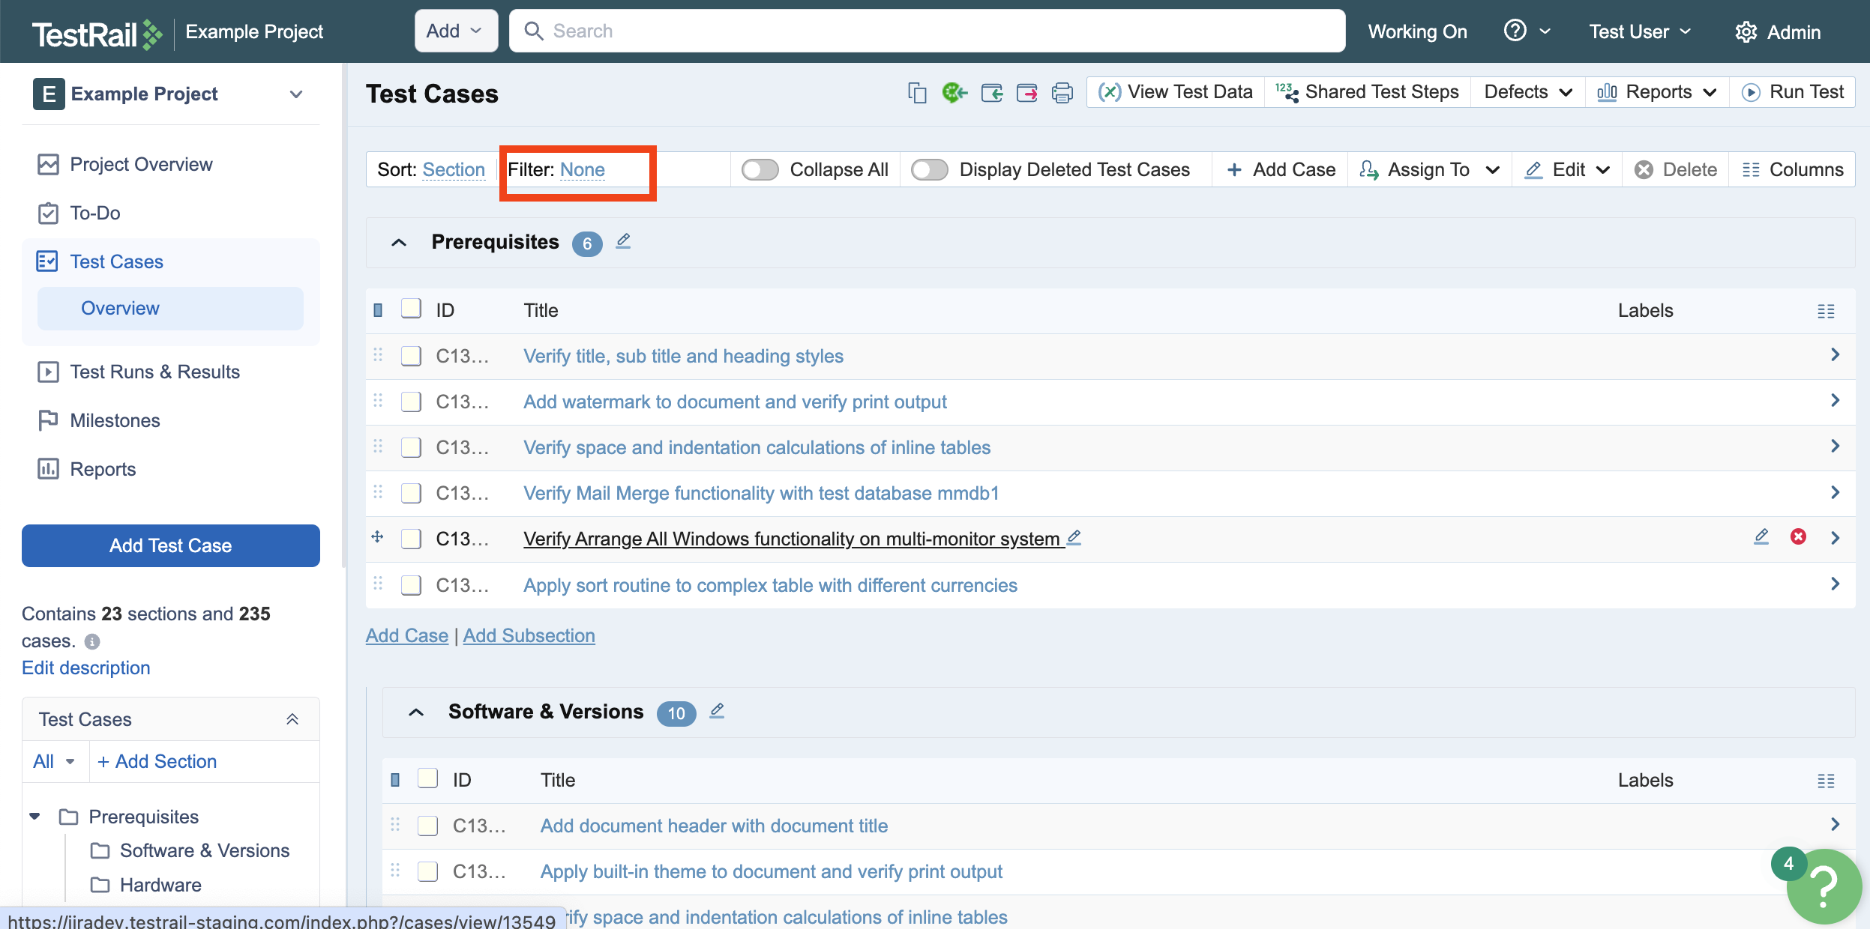Click the copy test cases icon
The height and width of the screenshot is (929, 1870).
917,93
